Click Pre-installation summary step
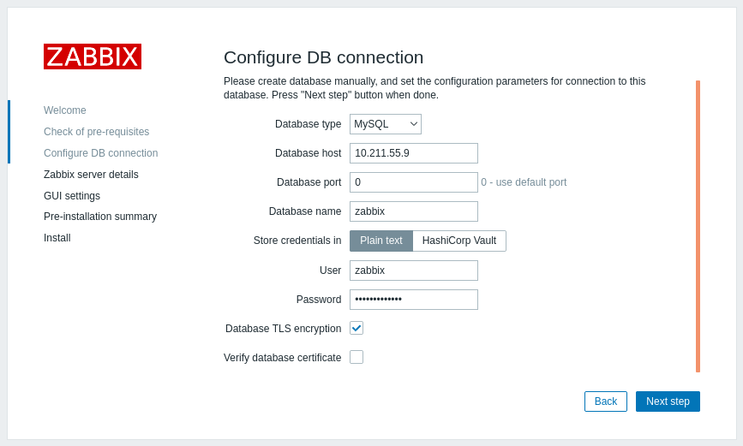The width and height of the screenshot is (743, 446). 100,217
